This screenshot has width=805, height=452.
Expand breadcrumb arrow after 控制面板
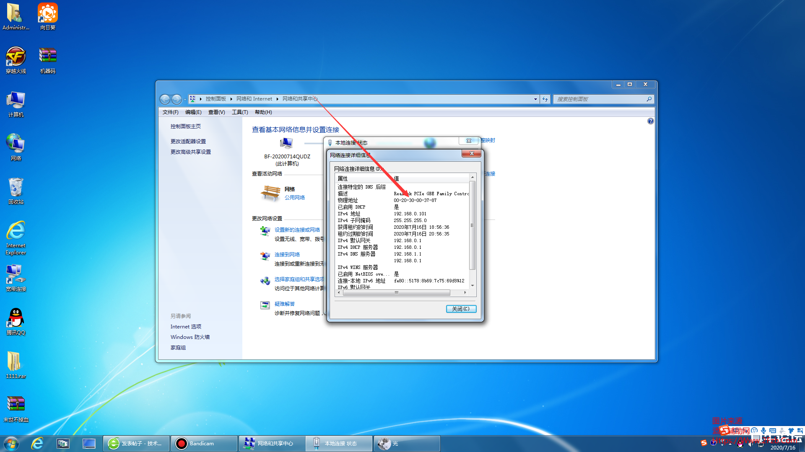tap(231, 99)
